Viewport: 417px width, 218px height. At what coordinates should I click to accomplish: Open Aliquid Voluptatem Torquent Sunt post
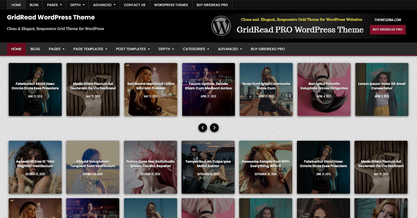pyautogui.click(x=93, y=164)
